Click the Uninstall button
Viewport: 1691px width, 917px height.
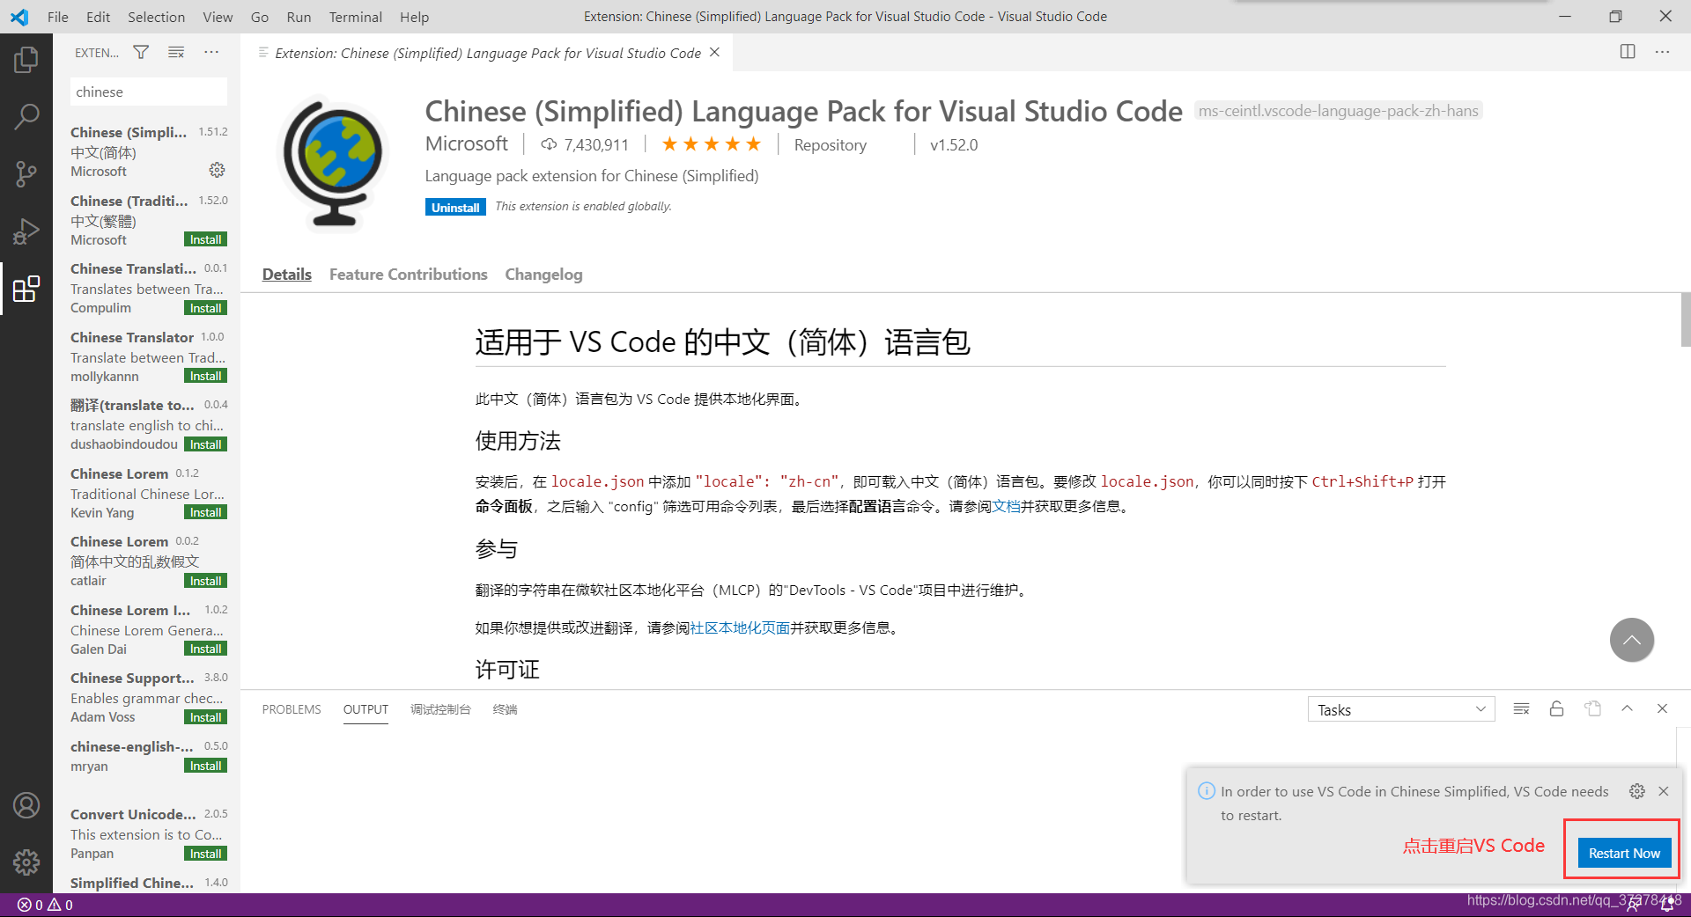[455, 208]
